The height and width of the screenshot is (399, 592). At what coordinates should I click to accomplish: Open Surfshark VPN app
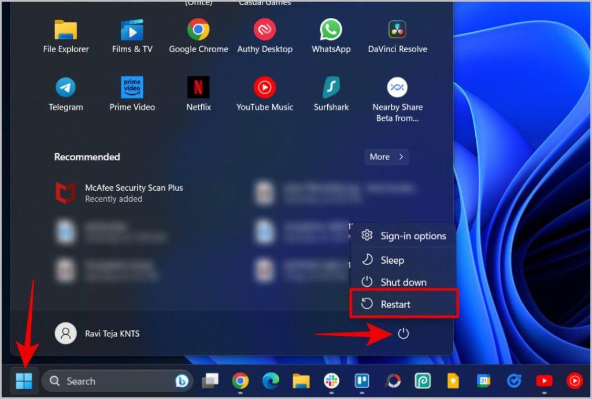(x=331, y=94)
